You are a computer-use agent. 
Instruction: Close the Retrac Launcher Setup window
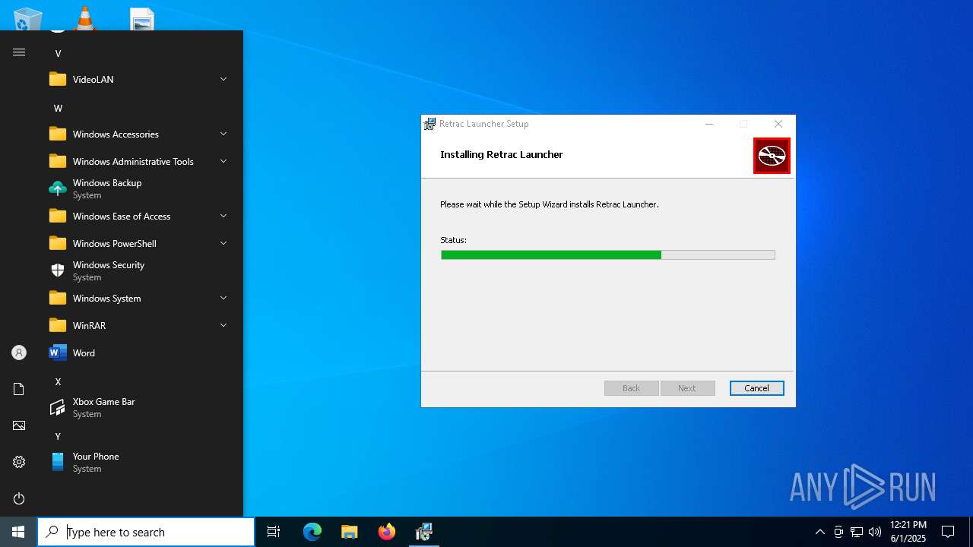778,124
